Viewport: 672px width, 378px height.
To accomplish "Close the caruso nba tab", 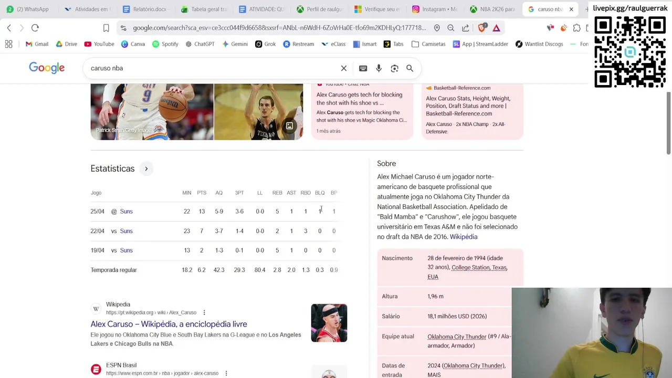I will pyautogui.click(x=571, y=9).
